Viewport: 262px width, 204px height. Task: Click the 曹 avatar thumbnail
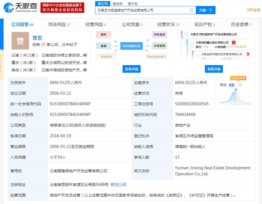[x=20, y=41]
